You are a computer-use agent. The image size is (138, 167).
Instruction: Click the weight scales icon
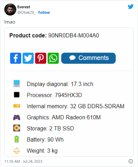click(17, 150)
